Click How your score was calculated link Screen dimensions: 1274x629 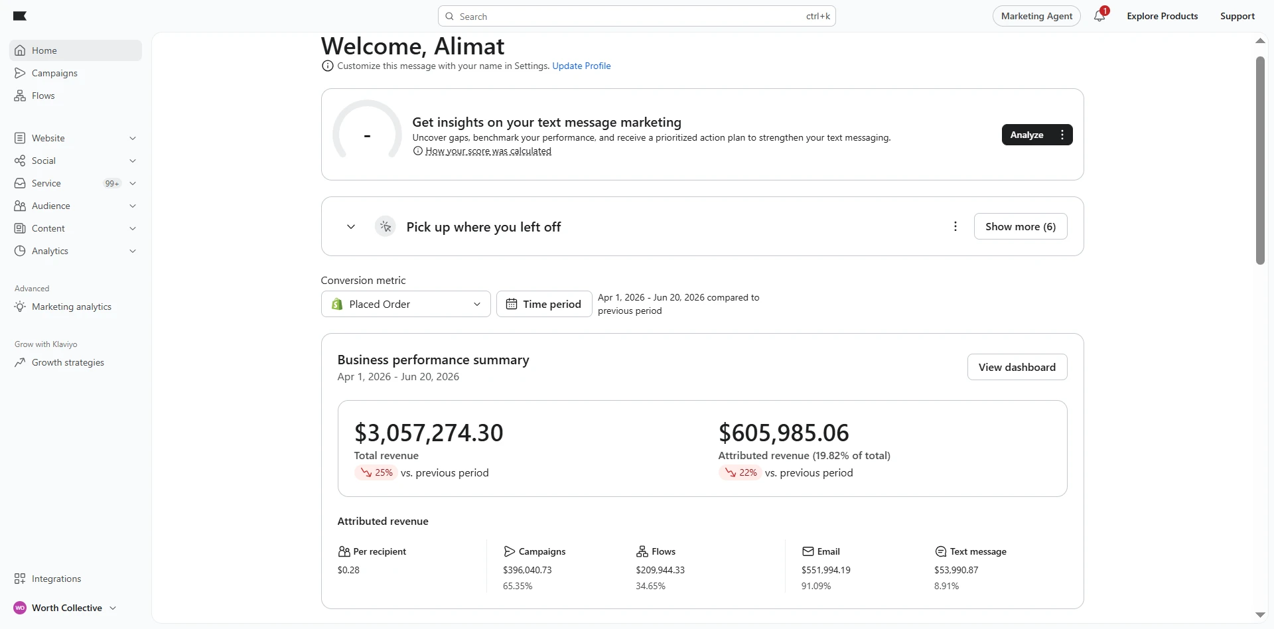(x=488, y=151)
